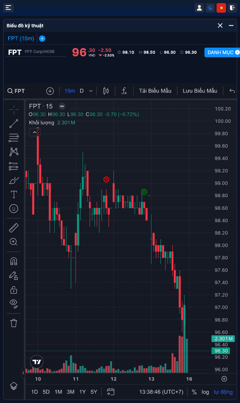Toggle percent scale
The height and width of the screenshot is (403, 240).
[x=194, y=392]
